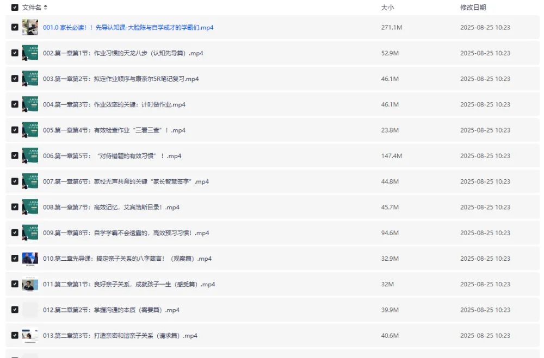Screen dimensions: 544x358
Task: Deselect the checkbox next to 006.第一章第5节
Action: 16,155
